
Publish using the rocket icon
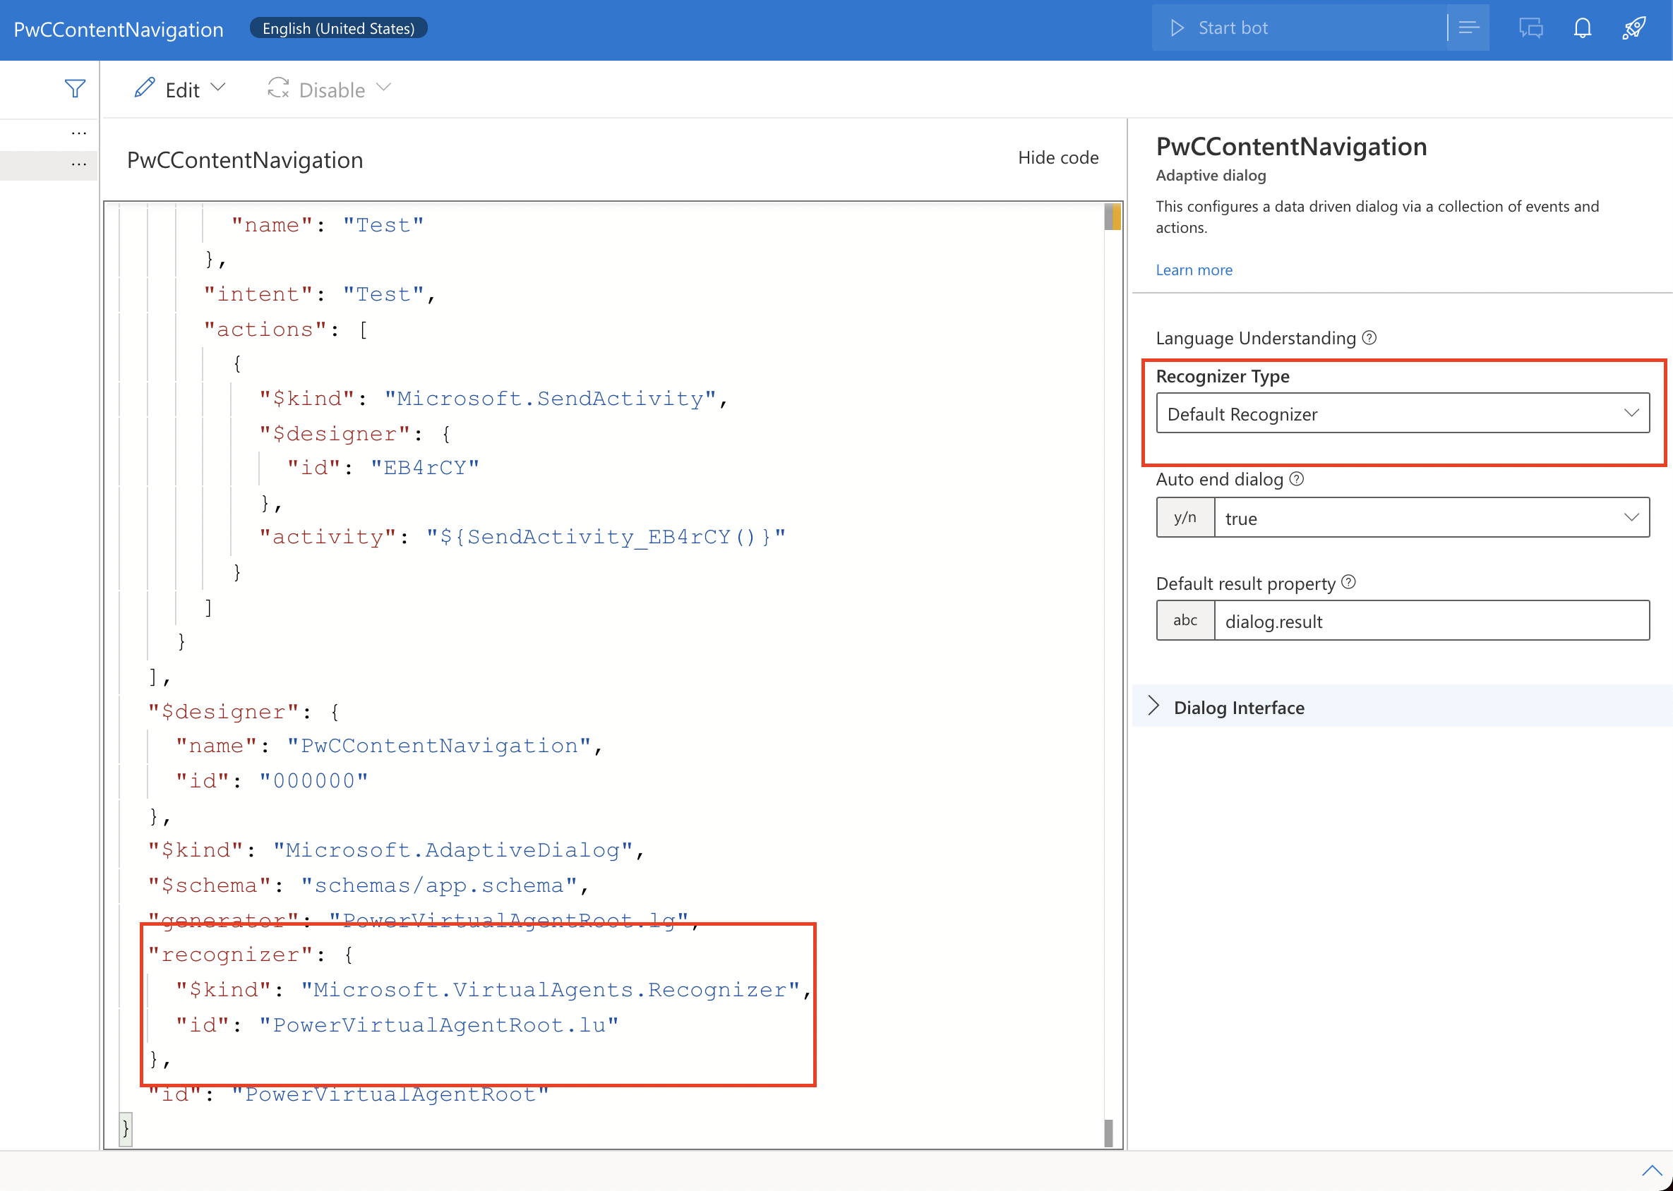coord(1634,28)
